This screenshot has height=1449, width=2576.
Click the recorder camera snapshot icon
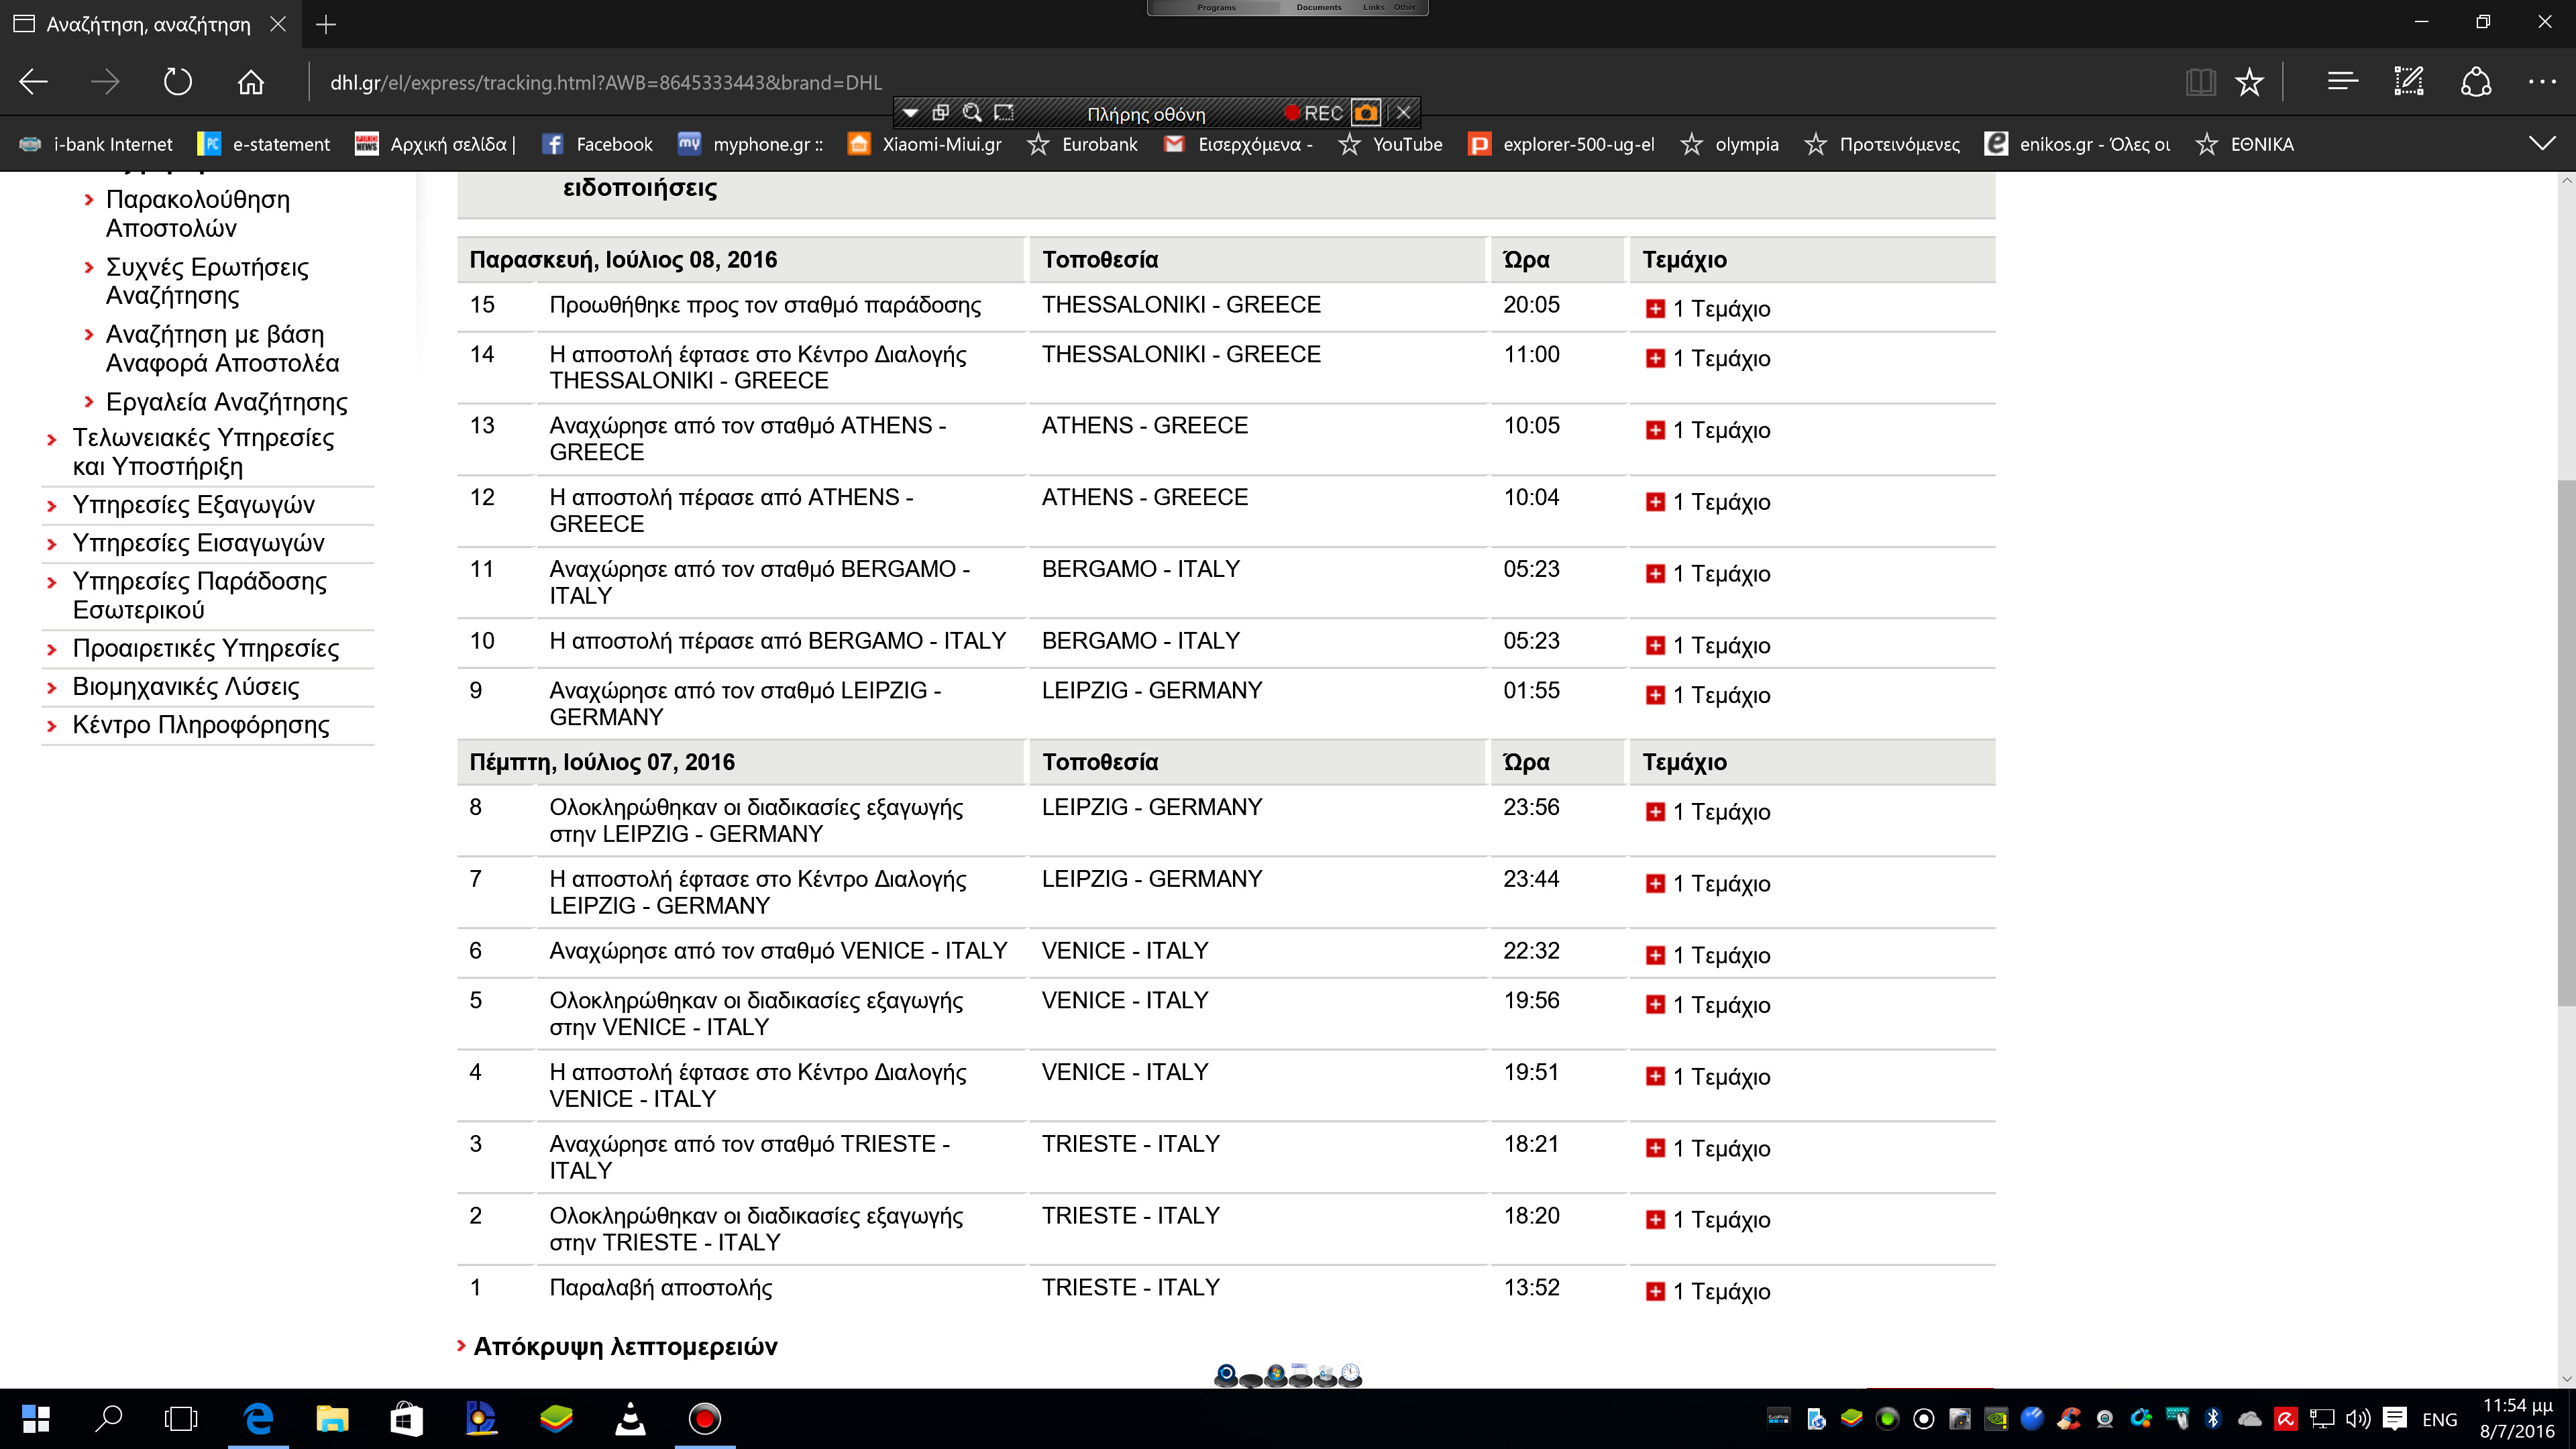pyautogui.click(x=1366, y=112)
